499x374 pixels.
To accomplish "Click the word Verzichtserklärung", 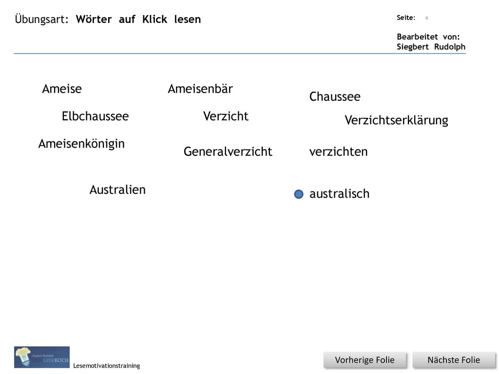I will [396, 121].
